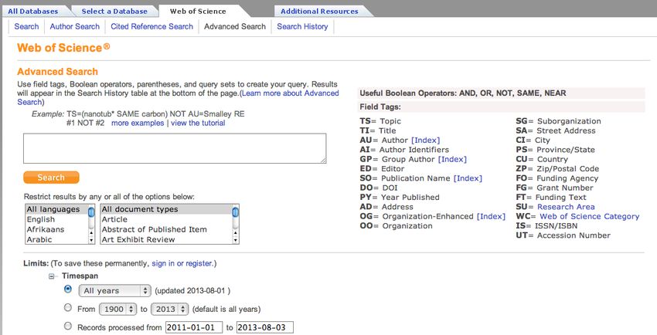
Task: Select the Advanced Search sub-tab
Action: pyautogui.click(x=235, y=26)
